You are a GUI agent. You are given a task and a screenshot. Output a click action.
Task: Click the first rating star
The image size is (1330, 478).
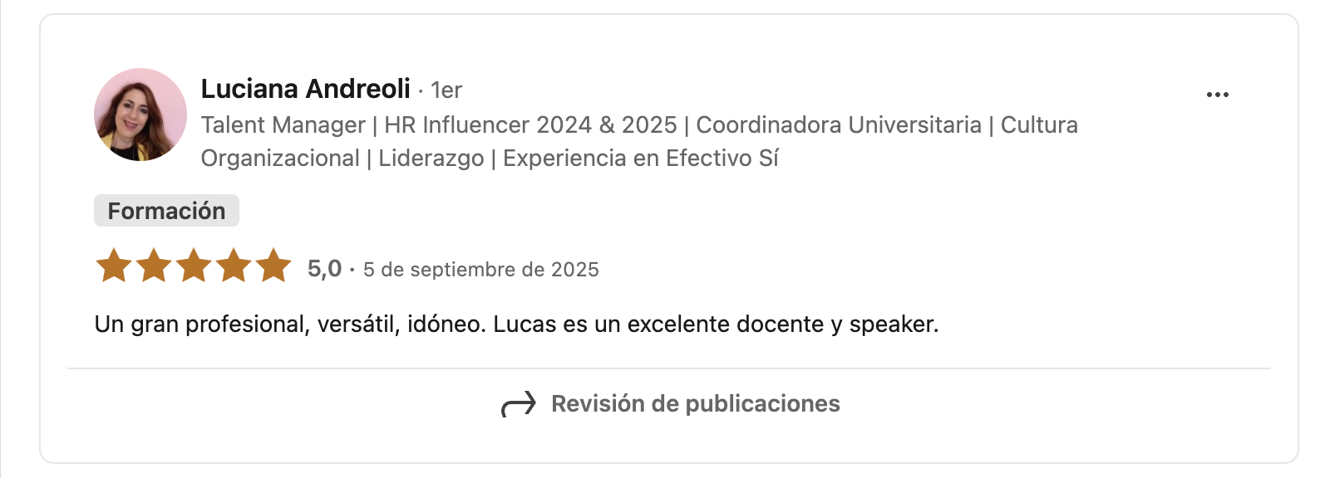pyautogui.click(x=114, y=266)
